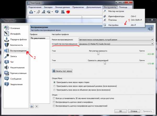157x116 pixels.
Task: Select По умолчанию profile in list
Action: point(40,38)
